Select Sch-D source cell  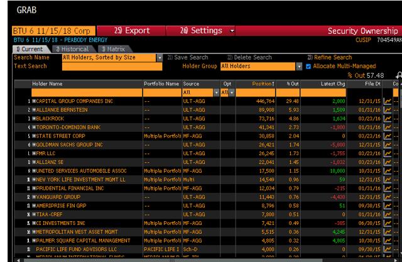point(190,249)
